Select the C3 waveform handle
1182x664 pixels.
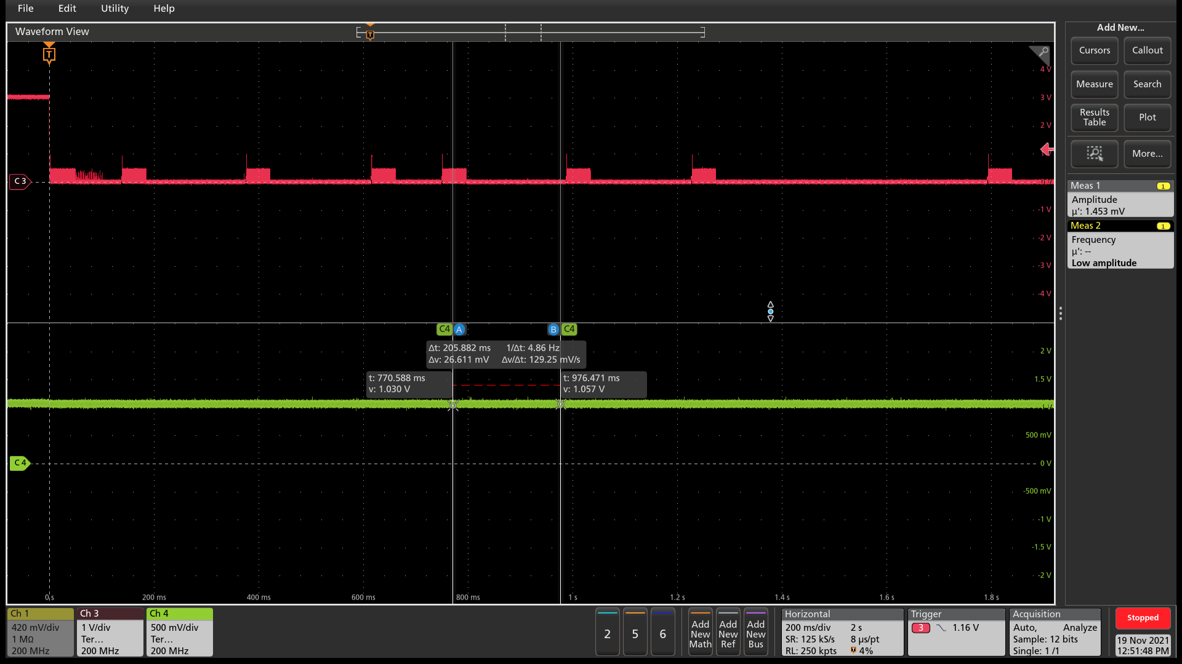tap(20, 181)
